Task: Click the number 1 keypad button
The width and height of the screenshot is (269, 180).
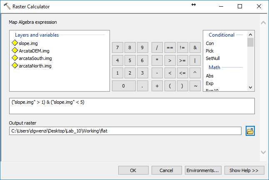Action: coord(117,73)
